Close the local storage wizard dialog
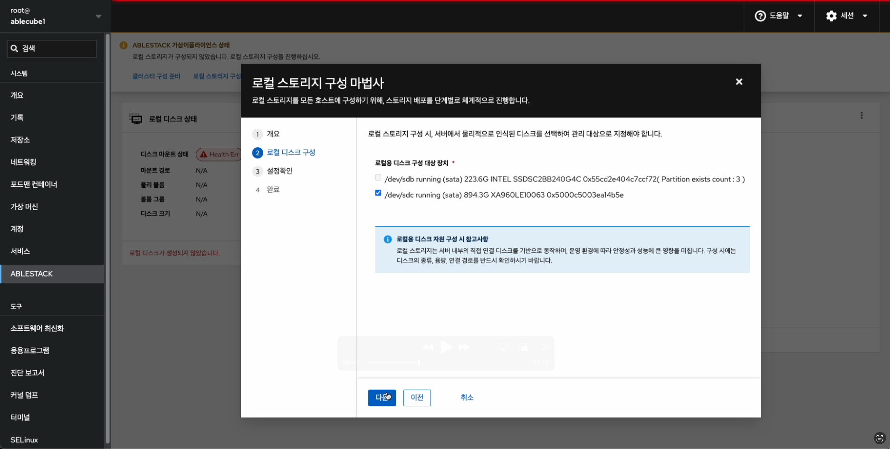This screenshot has height=449, width=890. [x=738, y=82]
